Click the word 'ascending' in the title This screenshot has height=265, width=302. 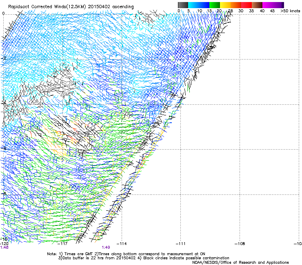(x=123, y=7)
